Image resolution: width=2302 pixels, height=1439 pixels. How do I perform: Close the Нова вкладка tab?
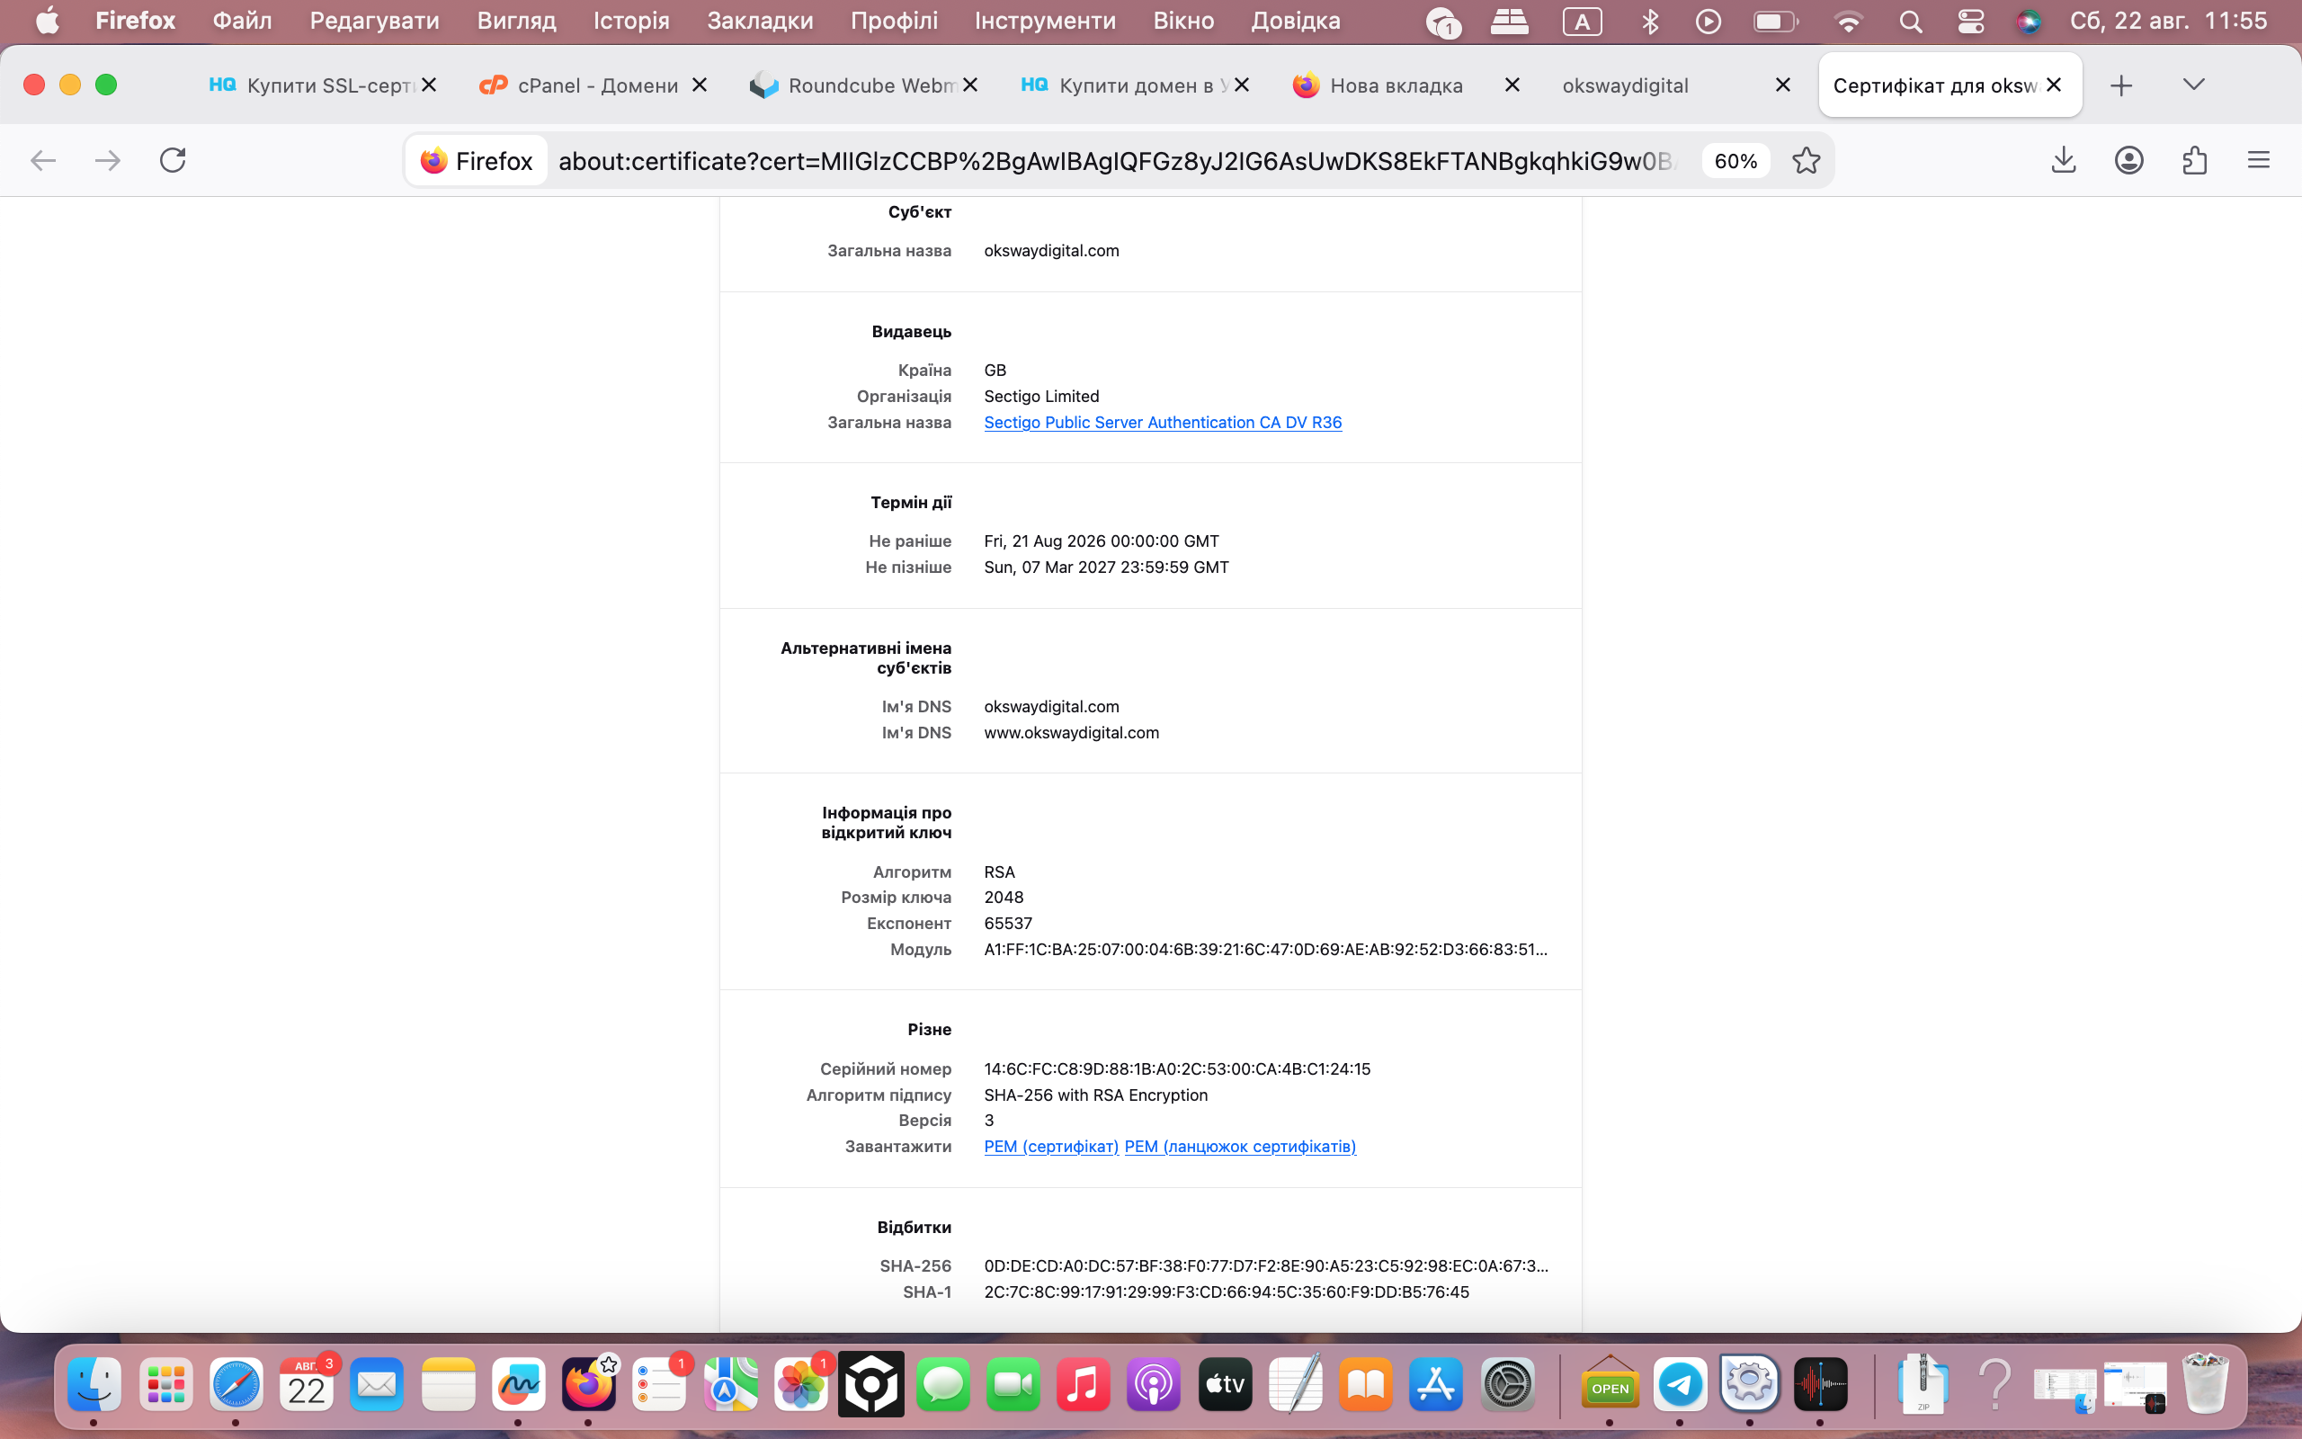(x=1512, y=85)
